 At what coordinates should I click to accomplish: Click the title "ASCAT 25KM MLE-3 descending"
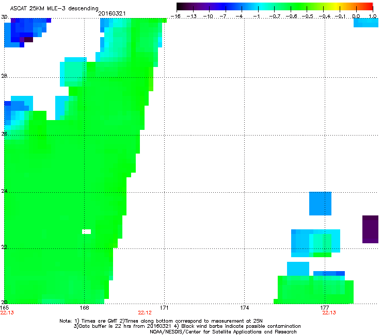click(x=54, y=8)
